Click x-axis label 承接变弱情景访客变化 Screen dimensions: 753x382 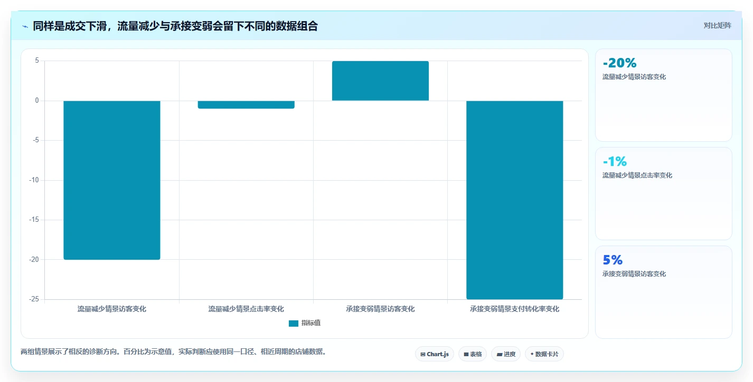[x=380, y=309]
